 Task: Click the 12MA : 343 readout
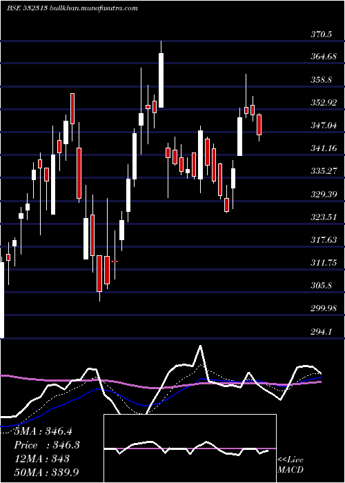click(42, 459)
